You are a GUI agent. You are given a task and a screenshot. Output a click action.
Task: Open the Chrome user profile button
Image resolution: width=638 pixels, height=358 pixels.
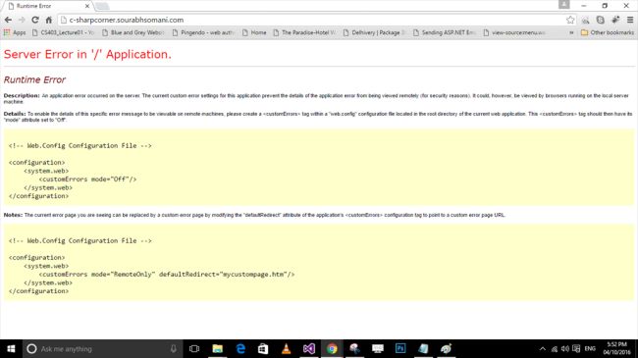point(564,5)
